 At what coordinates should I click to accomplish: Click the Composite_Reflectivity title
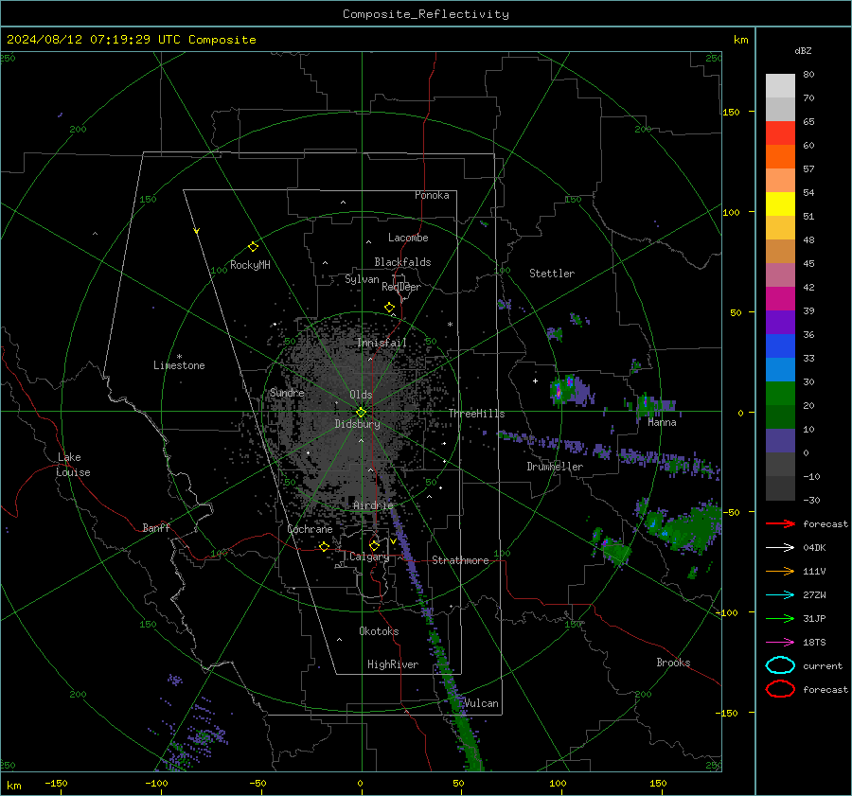click(x=426, y=14)
